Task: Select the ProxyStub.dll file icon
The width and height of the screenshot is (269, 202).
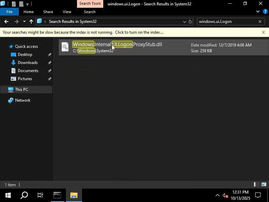Action: 65,47
